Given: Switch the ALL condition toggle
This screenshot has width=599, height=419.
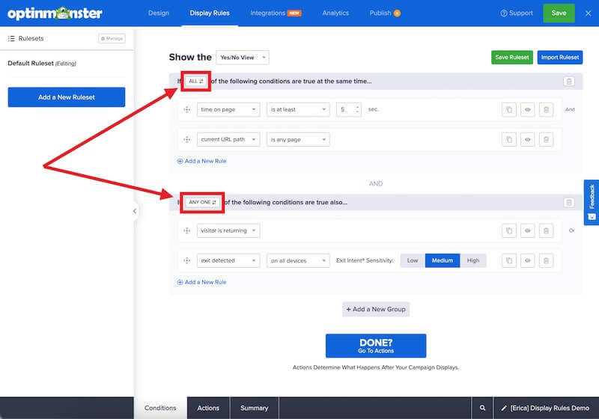Looking at the screenshot, I should coord(195,81).
